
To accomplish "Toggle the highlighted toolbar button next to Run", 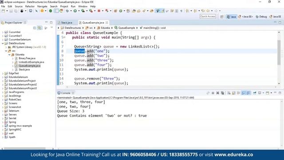I will click(56, 11).
